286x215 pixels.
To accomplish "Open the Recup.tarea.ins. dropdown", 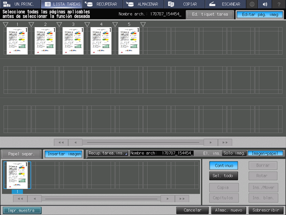I will pos(108,153).
